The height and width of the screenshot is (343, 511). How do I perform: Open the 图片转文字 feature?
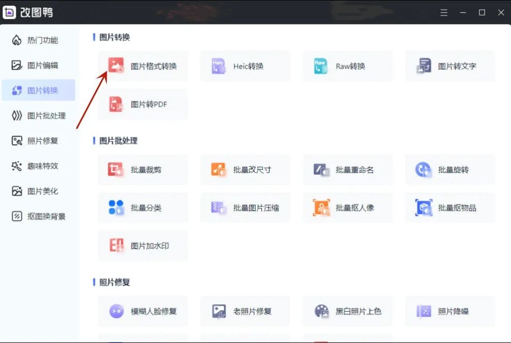coord(449,66)
